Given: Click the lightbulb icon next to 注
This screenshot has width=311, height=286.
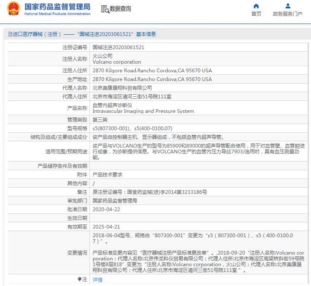Looking at the screenshot, I should tap(80, 279).
